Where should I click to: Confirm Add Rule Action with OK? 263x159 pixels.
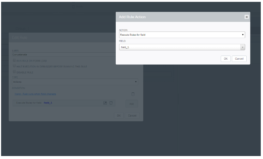[226, 59]
